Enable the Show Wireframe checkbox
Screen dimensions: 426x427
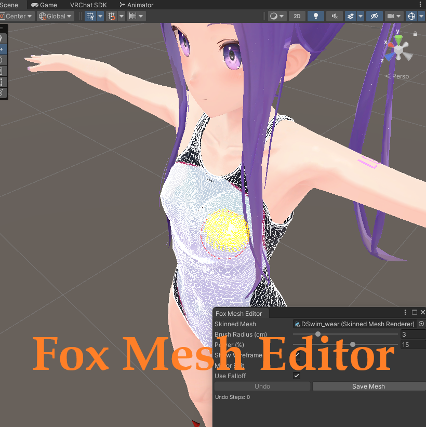coord(297,355)
